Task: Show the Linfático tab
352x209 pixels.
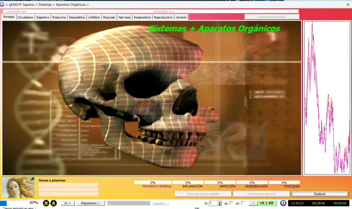Action: coord(94,17)
